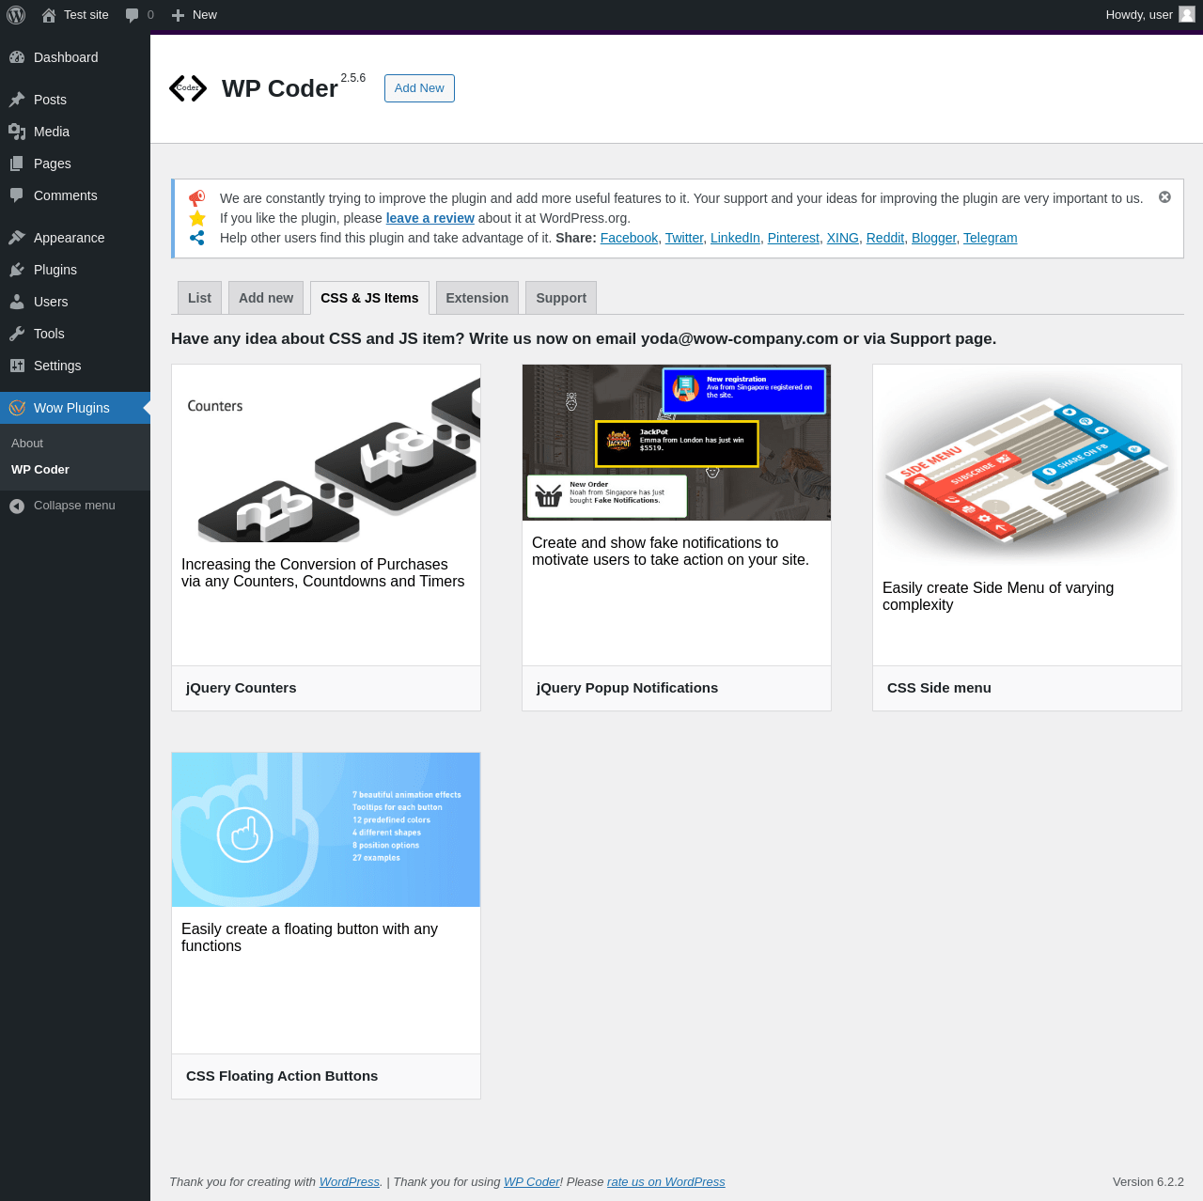Screen dimensions: 1203x1201
Task: Share via the Blogger link
Action: 934,238
